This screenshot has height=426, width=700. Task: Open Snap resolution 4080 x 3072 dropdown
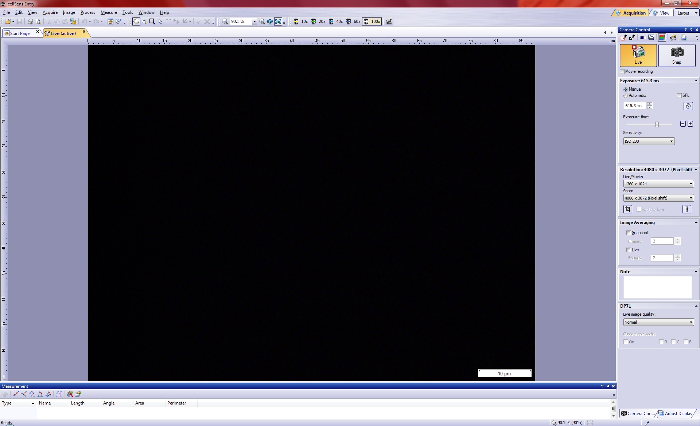(x=658, y=198)
